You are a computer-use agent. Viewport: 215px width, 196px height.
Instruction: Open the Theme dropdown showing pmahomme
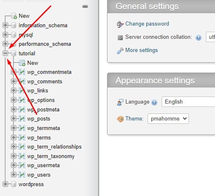pos(168,118)
